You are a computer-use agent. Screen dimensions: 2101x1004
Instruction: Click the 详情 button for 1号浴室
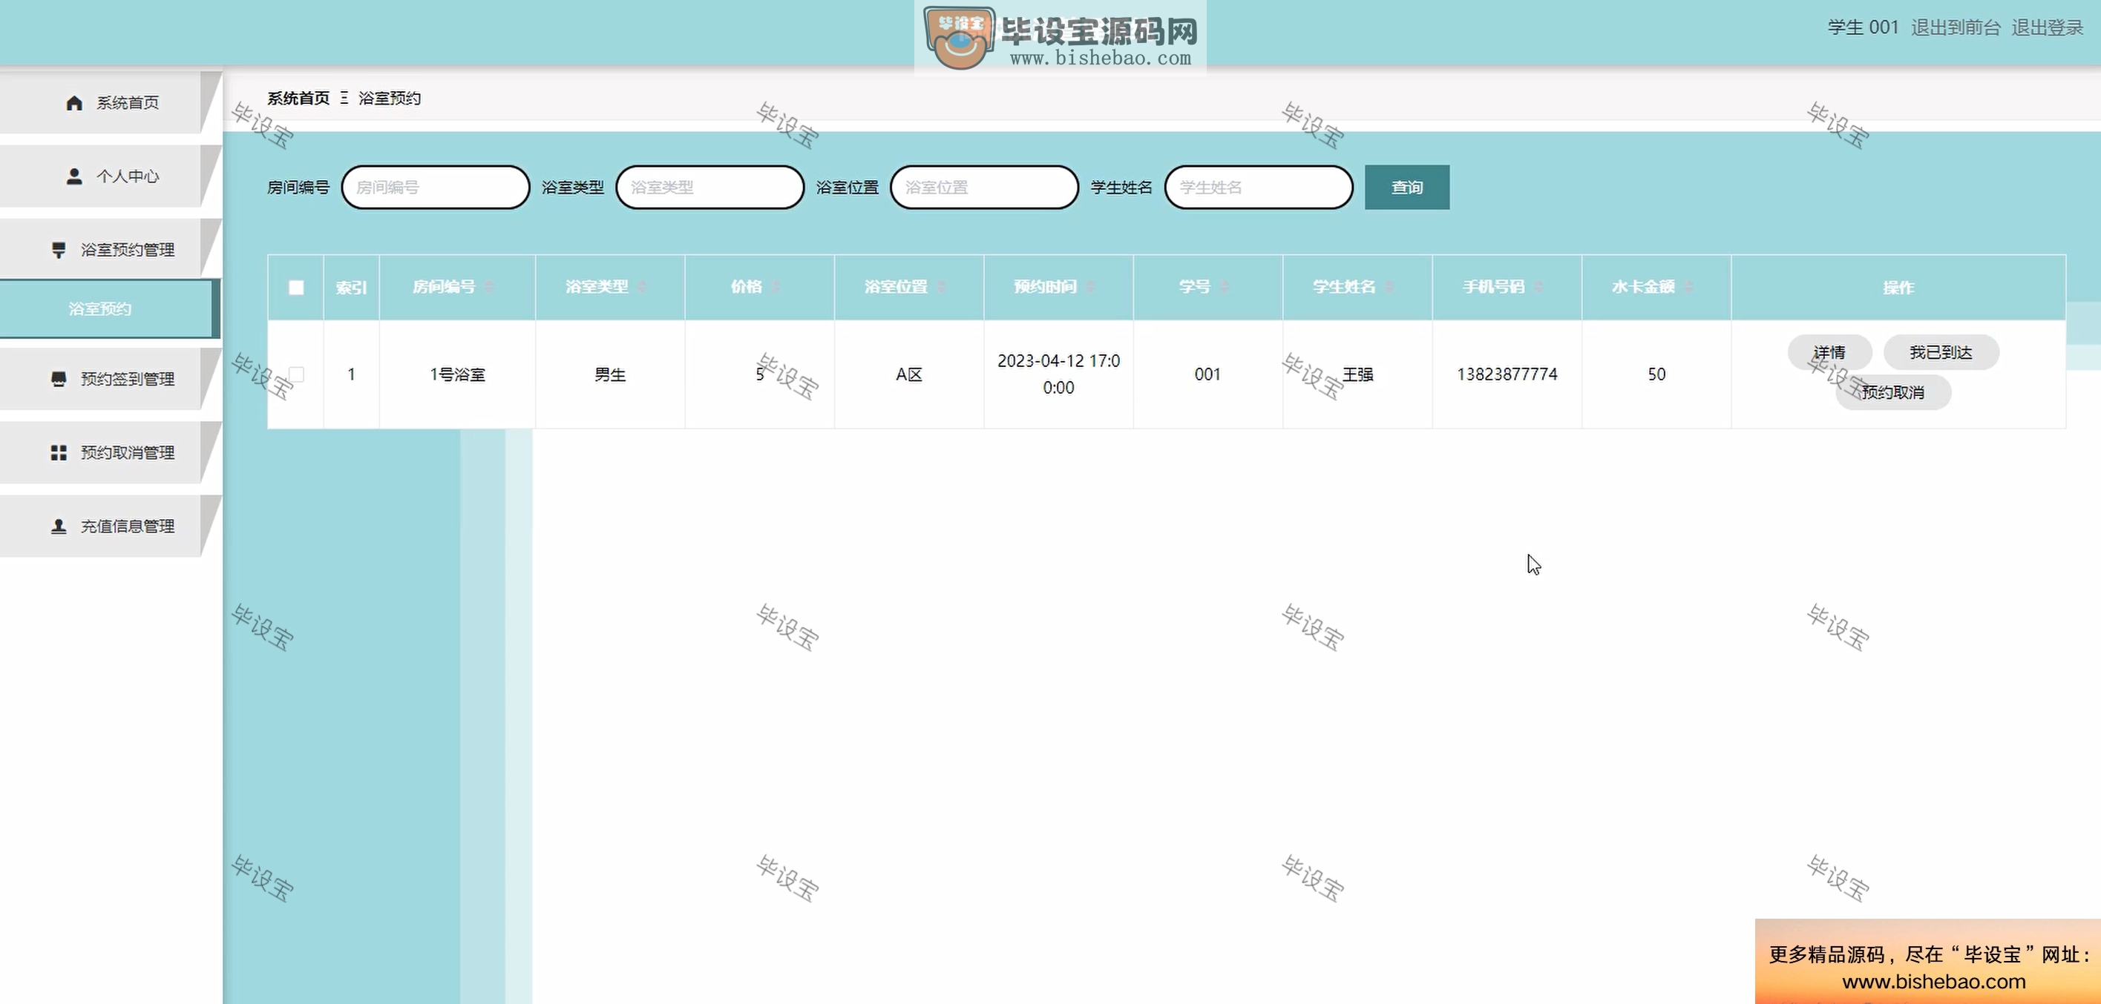1829,352
